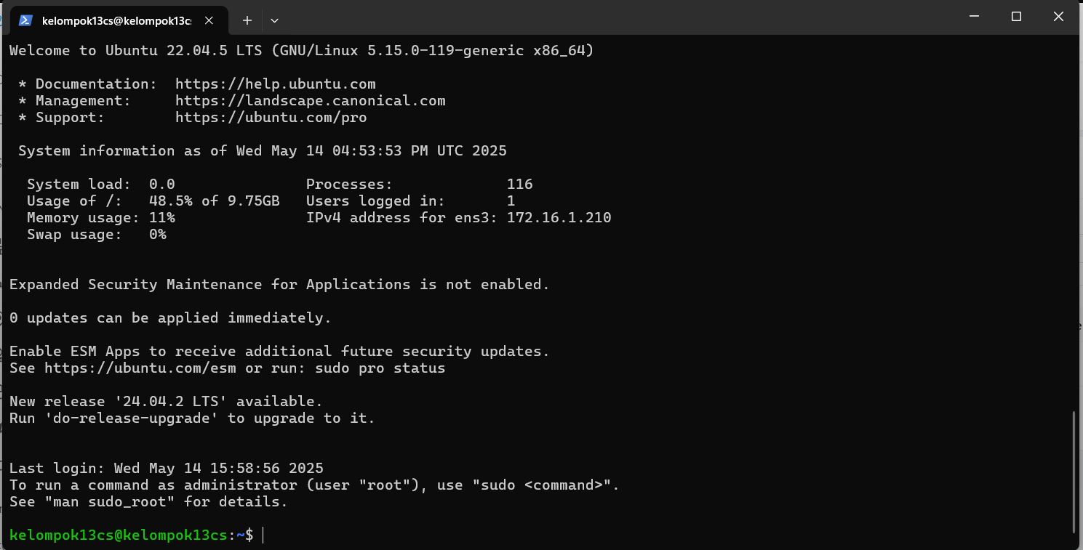Viewport: 1083px width, 550px height.
Task: Expand the terminal profiles dropdown chevron
Action: 274,20
